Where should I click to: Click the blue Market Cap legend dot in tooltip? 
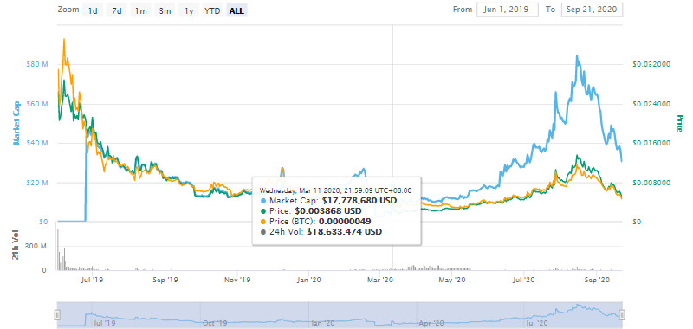click(263, 201)
